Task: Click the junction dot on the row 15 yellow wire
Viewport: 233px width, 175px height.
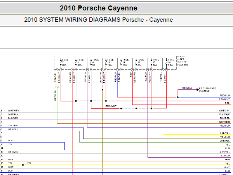Action: coord(23,165)
